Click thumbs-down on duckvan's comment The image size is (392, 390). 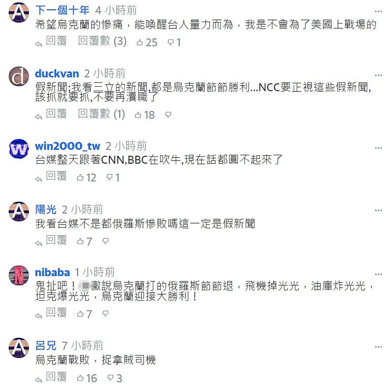tap(168, 115)
